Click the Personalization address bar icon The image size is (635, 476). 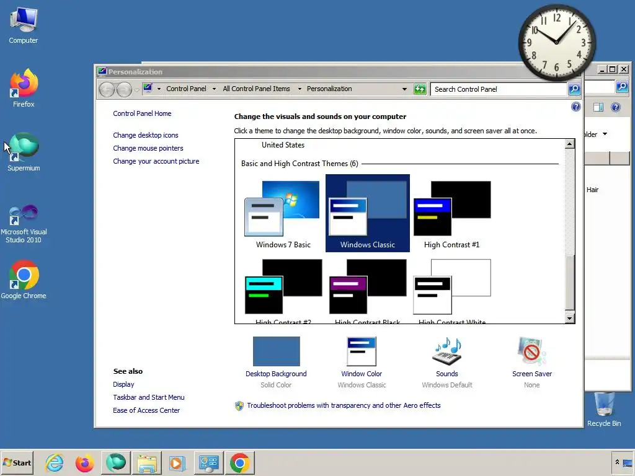(148, 88)
